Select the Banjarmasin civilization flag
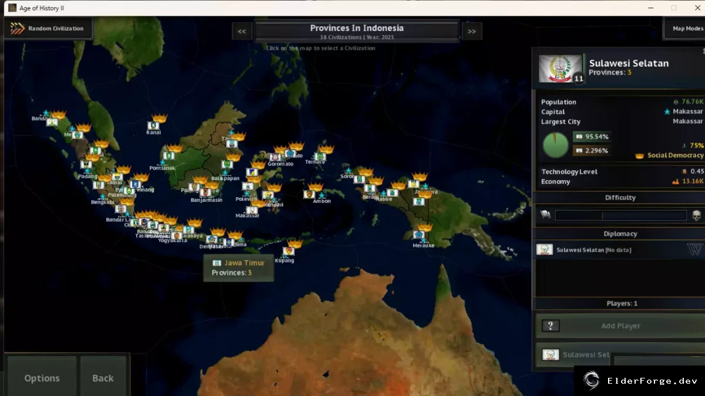The height and width of the screenshot is (396, 705). [205, 192]
